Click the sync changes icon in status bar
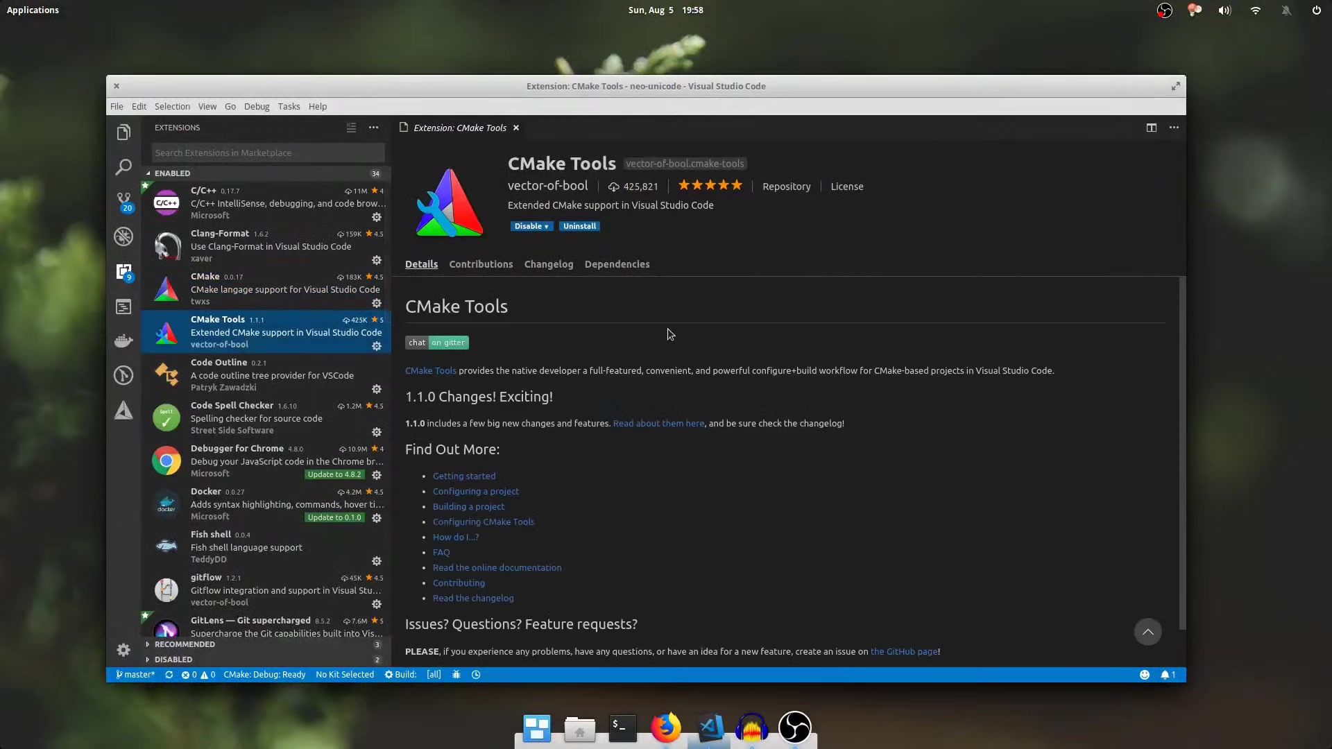This screenshot has height=749, width=1332. pos(169,675)
